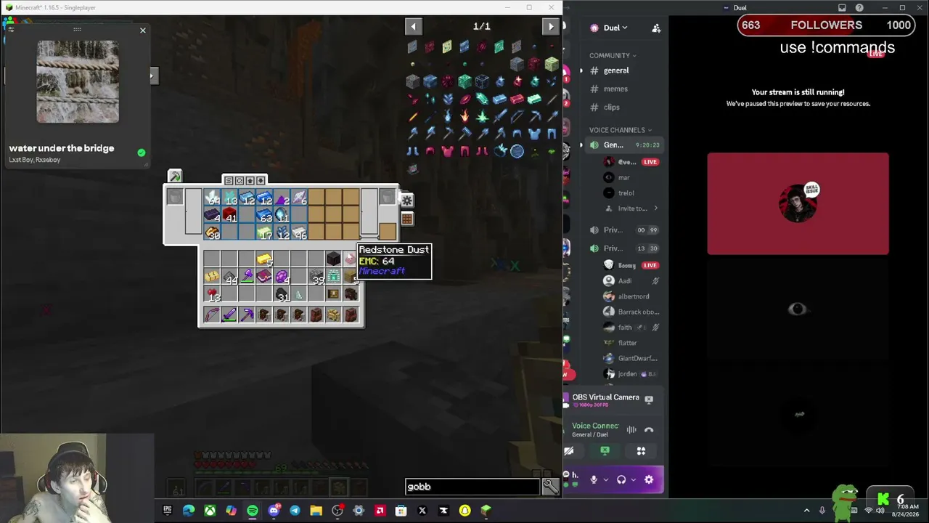Close the Spotify song popup
Screen dimensions: 929x523
pos(142,31)
